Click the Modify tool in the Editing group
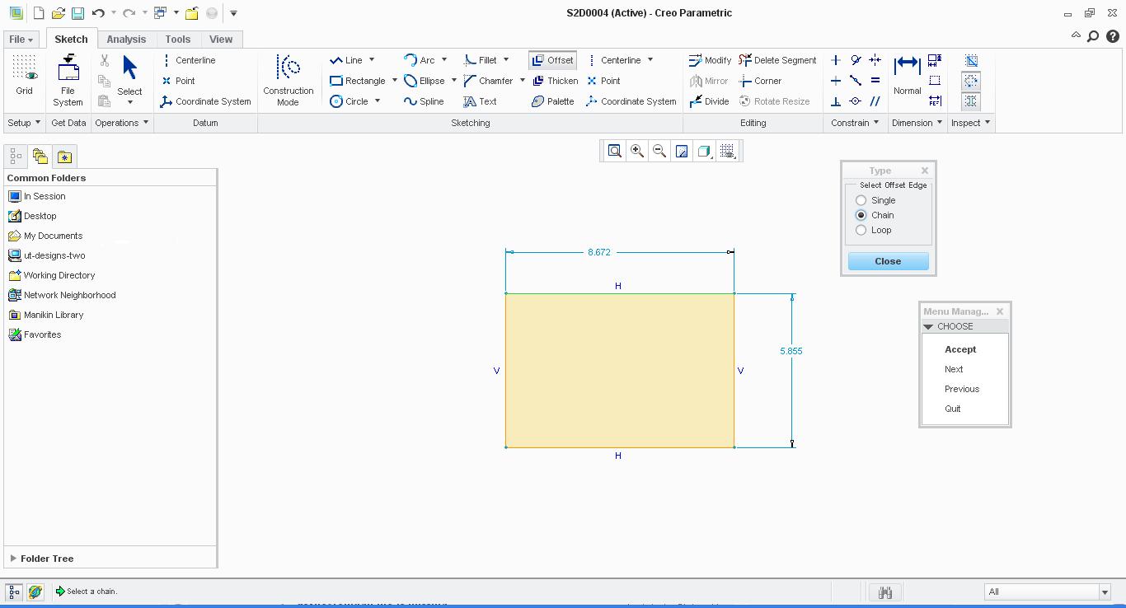Viewport: 1126px width, 608px height. pyautogui.click(x=710, y=59)
